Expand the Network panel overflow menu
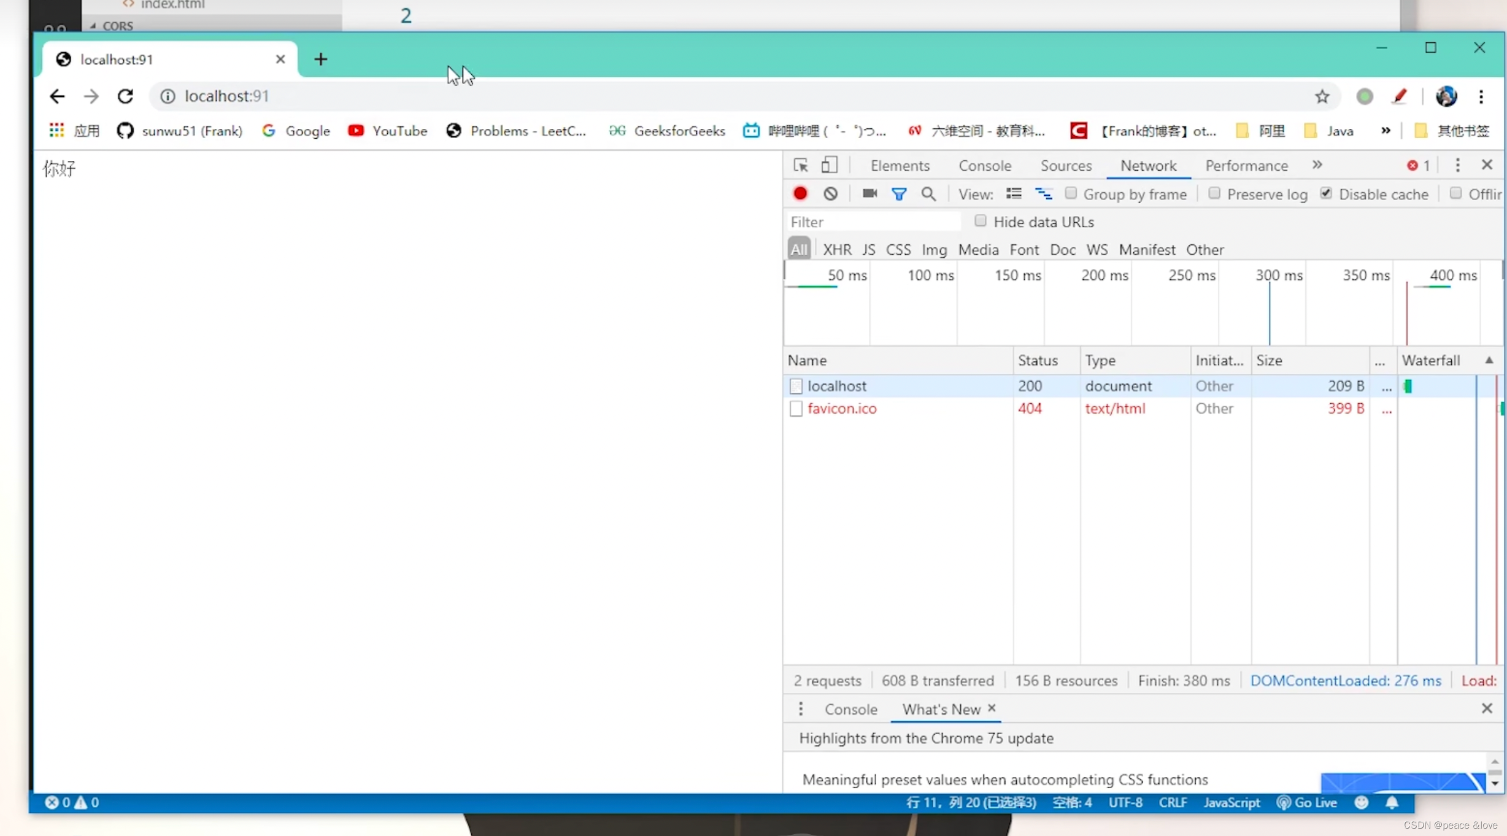The image size is (1507, 836). 1318,164
